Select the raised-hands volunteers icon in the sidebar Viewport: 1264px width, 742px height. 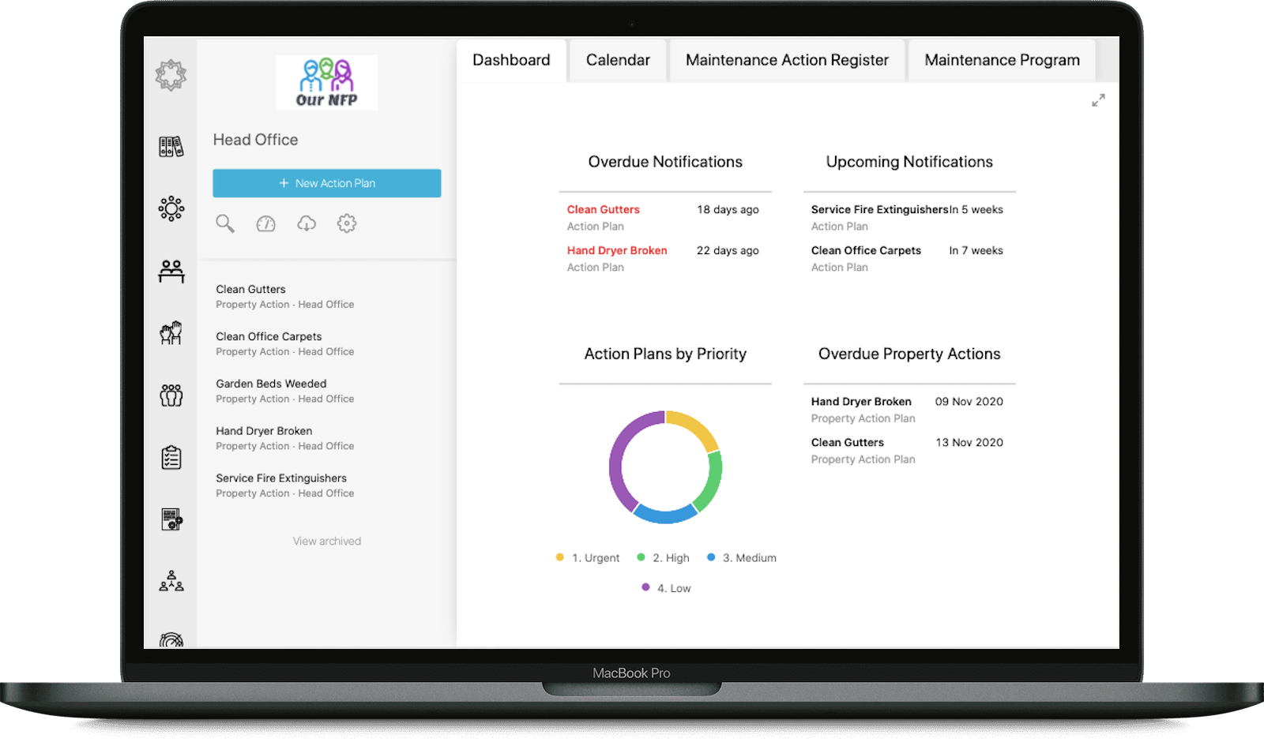tap(171, 333)
